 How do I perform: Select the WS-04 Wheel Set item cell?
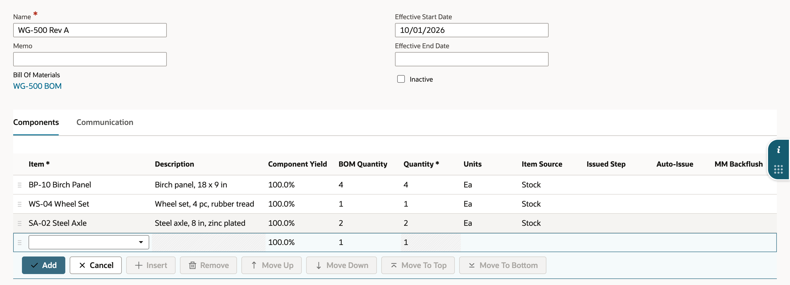59,204
